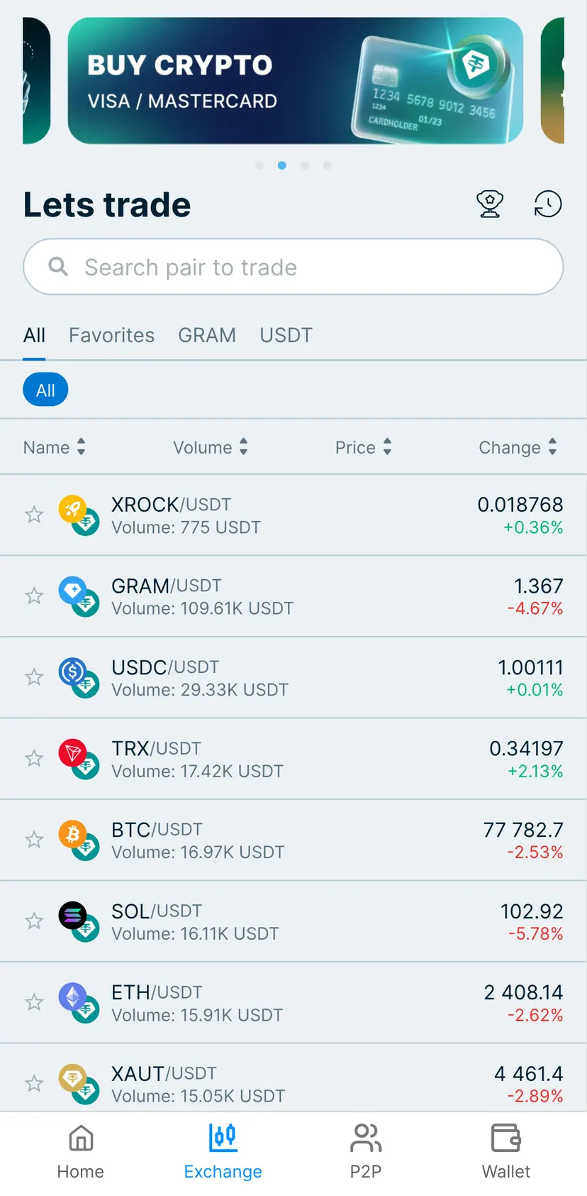
Task: Open the trophy competitions icon
Action: click(490, 204)
